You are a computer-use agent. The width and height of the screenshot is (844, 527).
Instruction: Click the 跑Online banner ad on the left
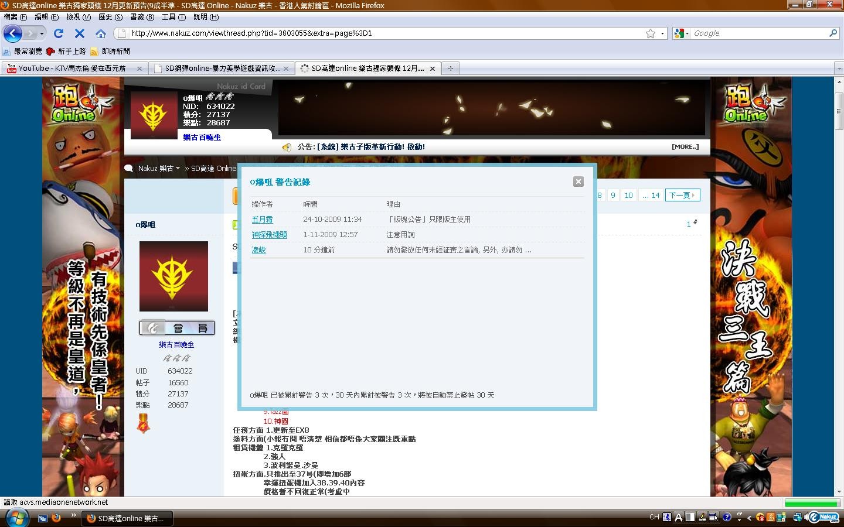(83, 287)
